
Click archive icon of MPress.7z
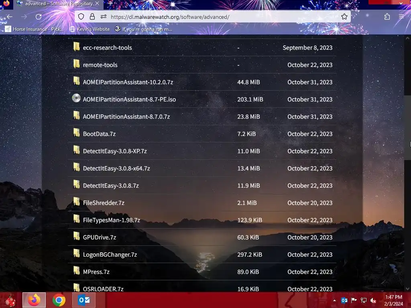point(76,271)
